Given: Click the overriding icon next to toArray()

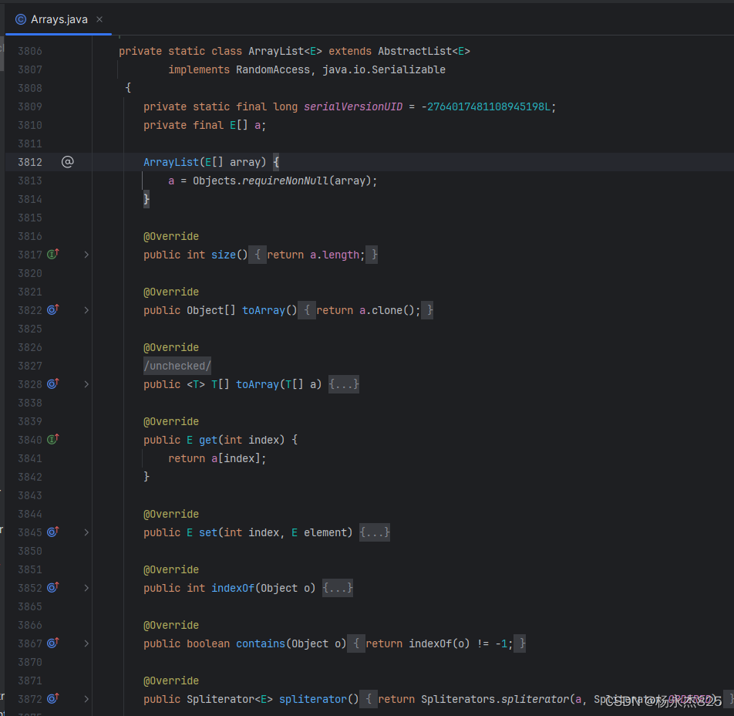Looking at the screenshot, I should pyautogui.click(x=52, y=310).
